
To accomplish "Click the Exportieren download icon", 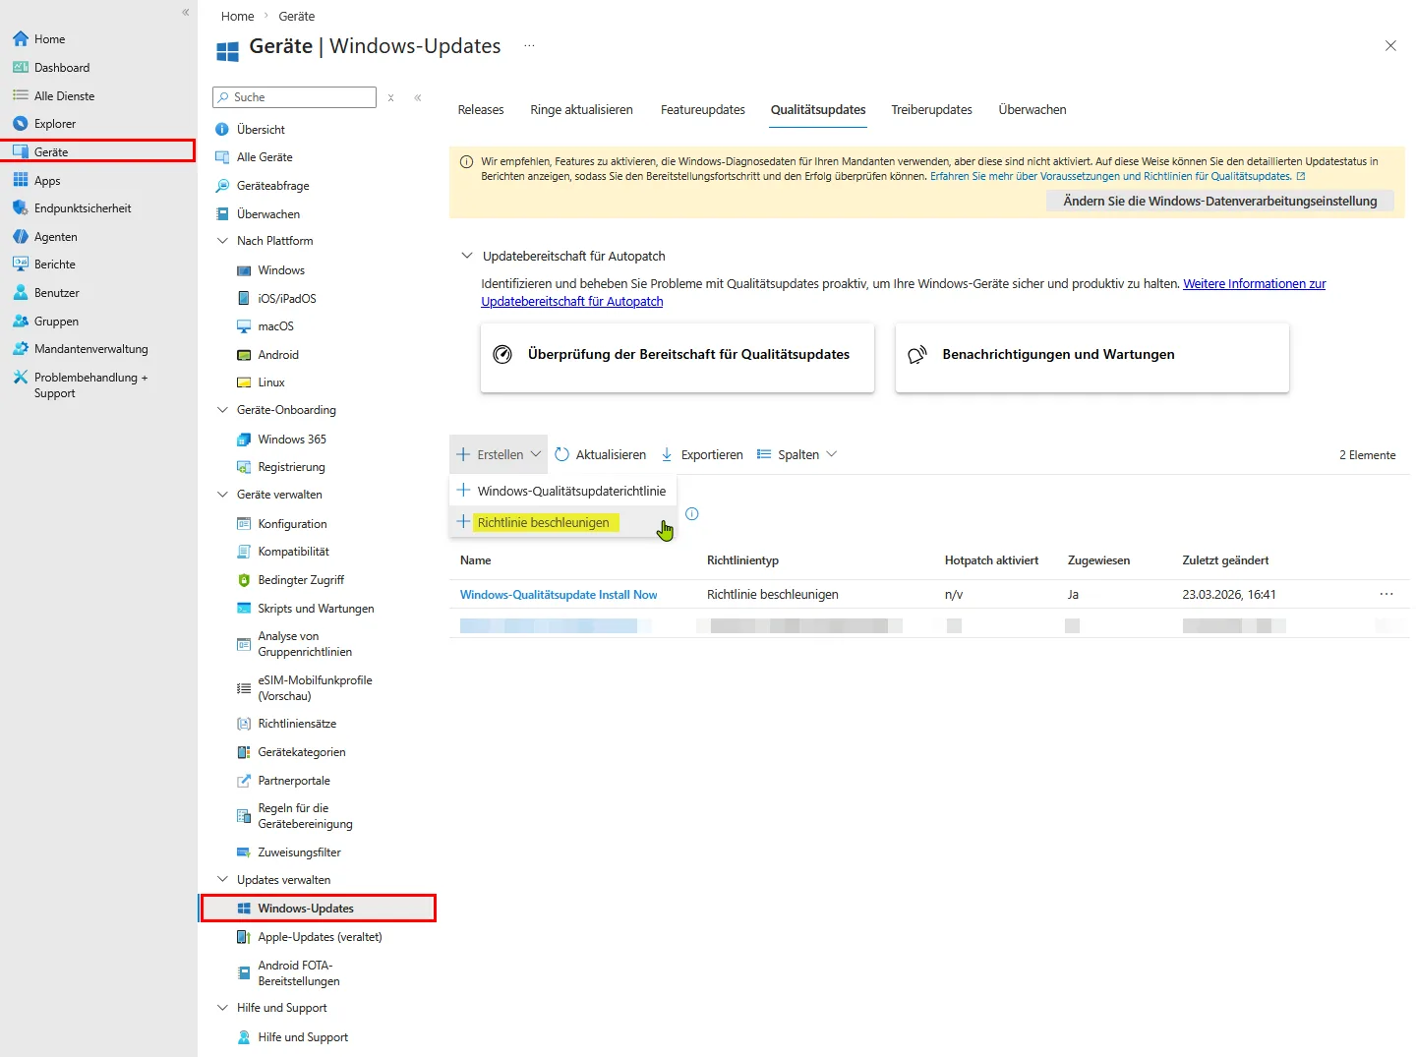I will pyautogui.click(x=667, y=454).
